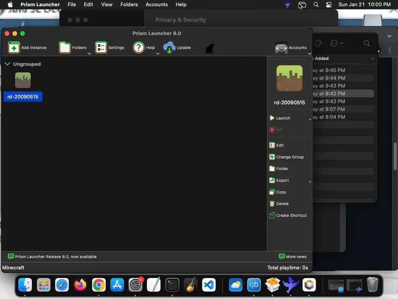Click the rd-20090515 name in sidebar
398x299 pixels.
289,102
